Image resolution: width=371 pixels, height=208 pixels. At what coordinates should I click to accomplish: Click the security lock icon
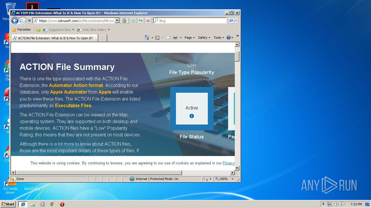click(x=124, y=21)
